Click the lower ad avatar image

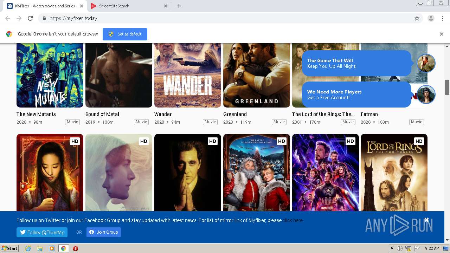click(x=426, y=95)
